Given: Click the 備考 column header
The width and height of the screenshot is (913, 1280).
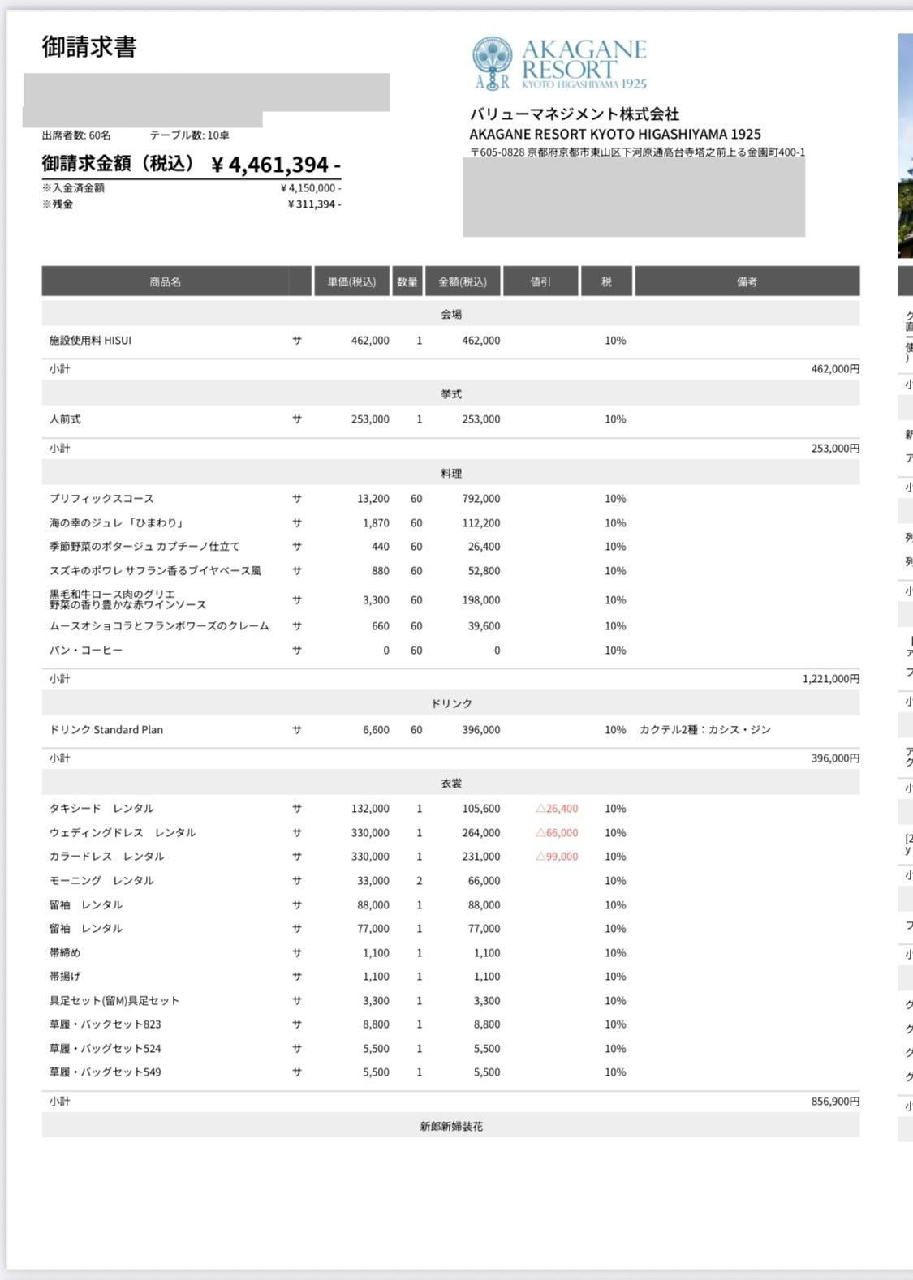Looking at the screenshot, I should pyautogui.click(x=747, y=281).
